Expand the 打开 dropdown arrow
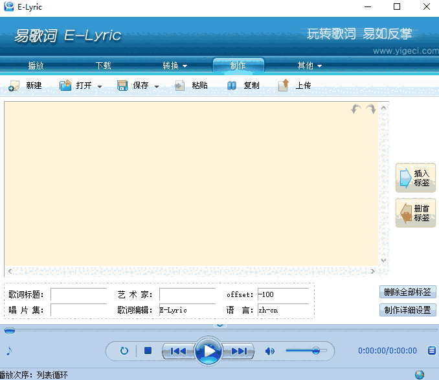 (x=100, y=87)
